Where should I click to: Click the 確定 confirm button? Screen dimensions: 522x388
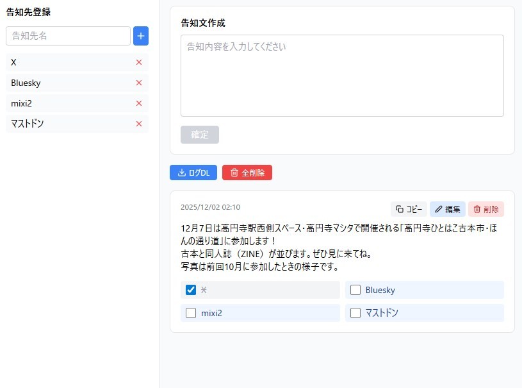199,135
